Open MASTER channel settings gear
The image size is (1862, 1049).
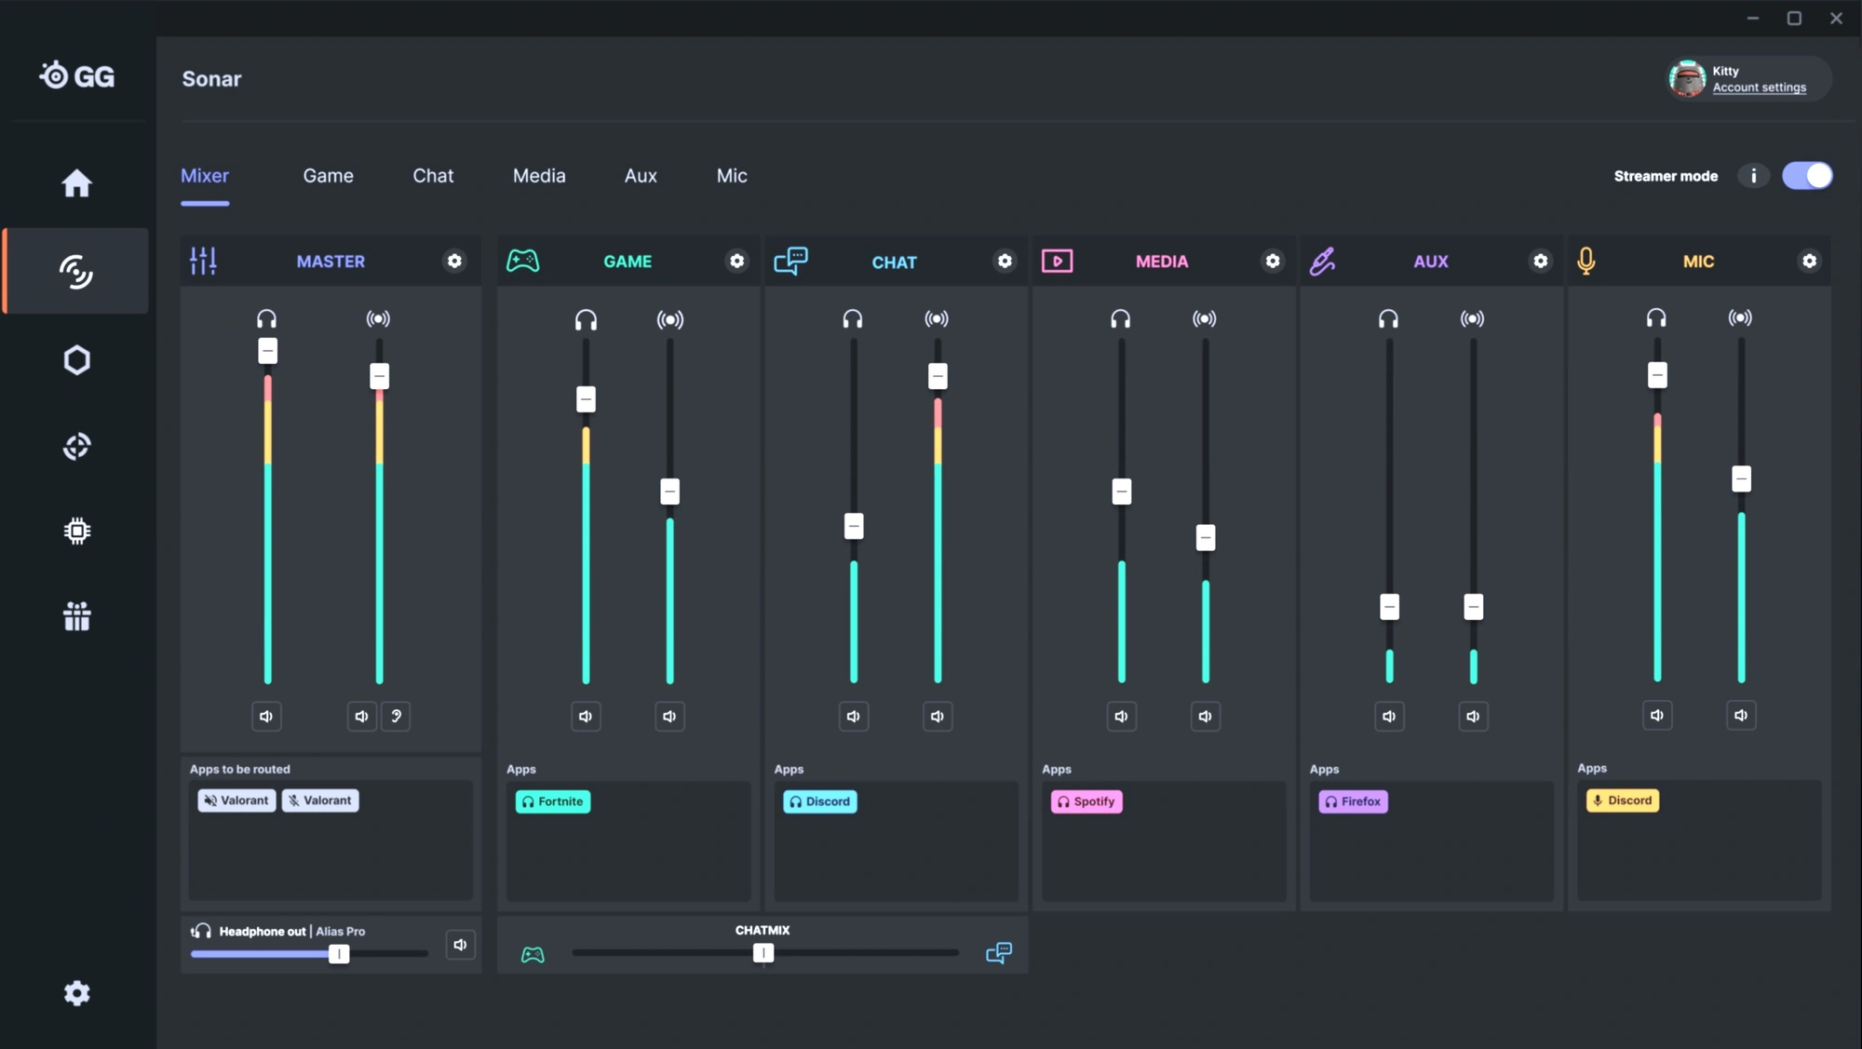point(454,262)
